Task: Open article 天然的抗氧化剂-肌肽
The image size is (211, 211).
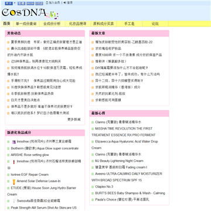Action: click(110, 94)
